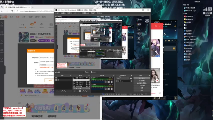The image size is (213, 120).
Task: Click the rtmp地址 field in the 直播信息 dialog
Action: (47, 58)
